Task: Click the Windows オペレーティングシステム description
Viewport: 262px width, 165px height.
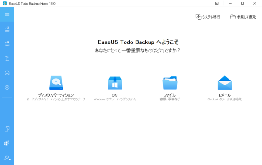Action: coord(115,99)
